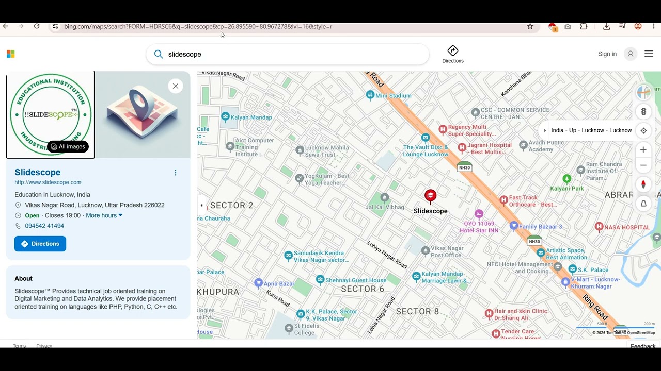Image resolution: width=661 pixels, height=371 pixels.
Task: Click the account avatar next to Sign in
Action: click(x=631, y=54)
